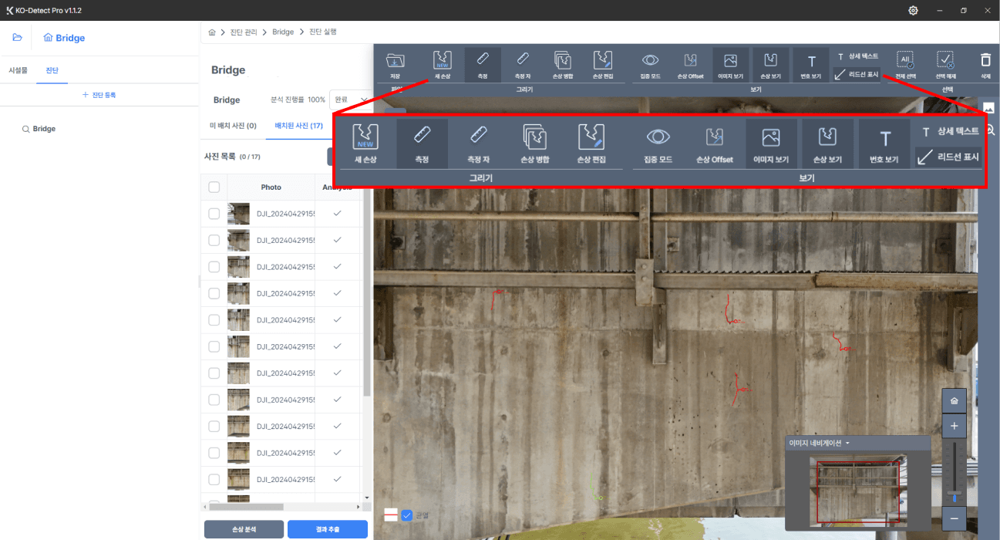The width and height of the screenshot is (1000, 540).
Task: Zoom in with the plus button
Action: [954, 426]
